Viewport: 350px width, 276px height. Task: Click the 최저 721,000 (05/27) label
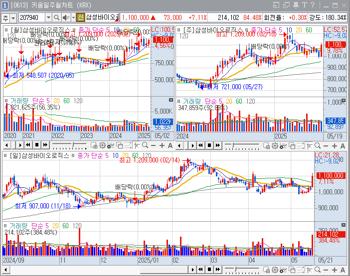[x=235, y=87]
